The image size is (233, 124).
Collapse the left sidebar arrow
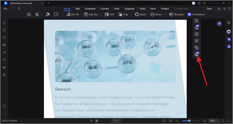coord(4,114)
